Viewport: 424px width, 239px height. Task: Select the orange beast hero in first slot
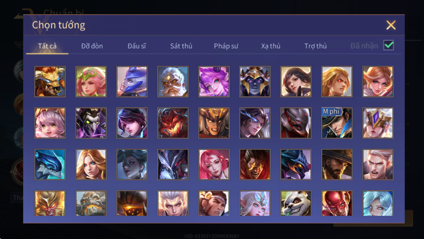tap(50, 82)
